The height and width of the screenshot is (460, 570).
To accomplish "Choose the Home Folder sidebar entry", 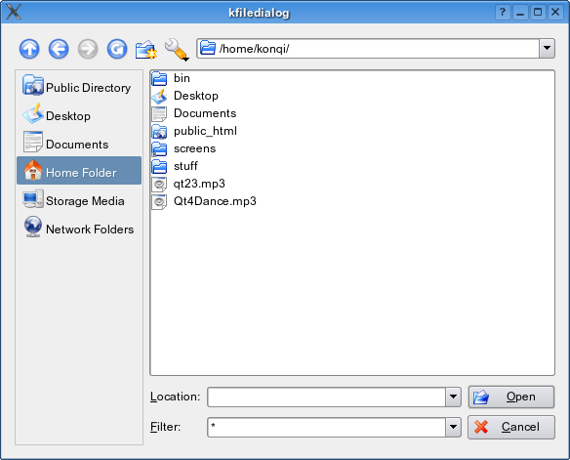I will point(79,171).
